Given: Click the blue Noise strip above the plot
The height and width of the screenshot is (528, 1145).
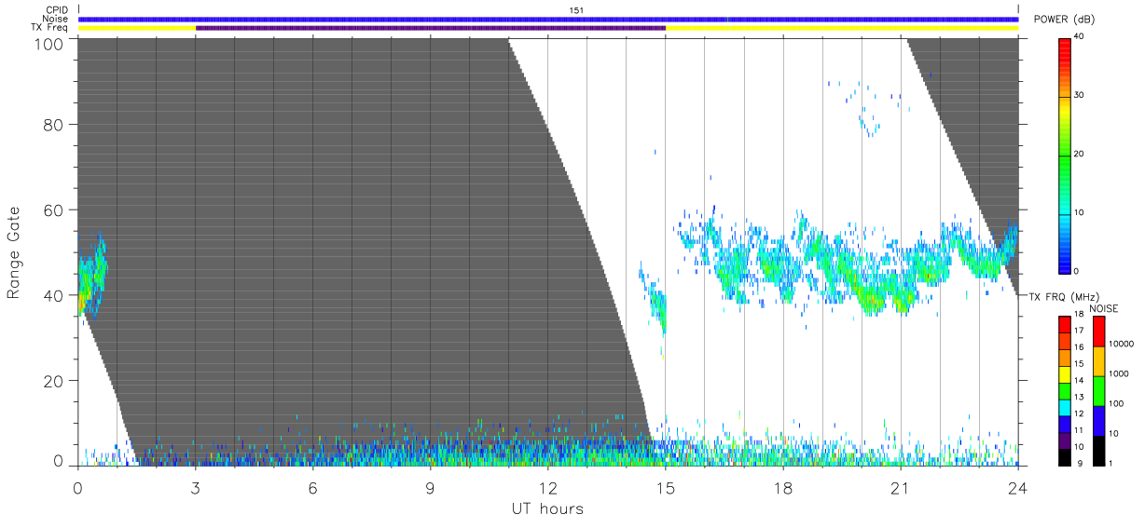Looking at the screenshot, I should [548, 19].
